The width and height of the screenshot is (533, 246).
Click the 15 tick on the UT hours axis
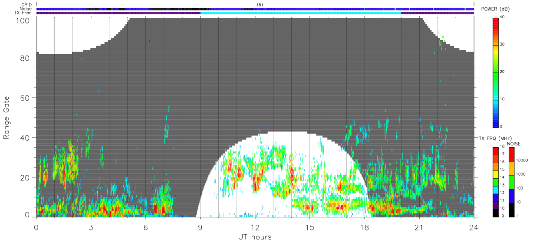tap(309, 227)
